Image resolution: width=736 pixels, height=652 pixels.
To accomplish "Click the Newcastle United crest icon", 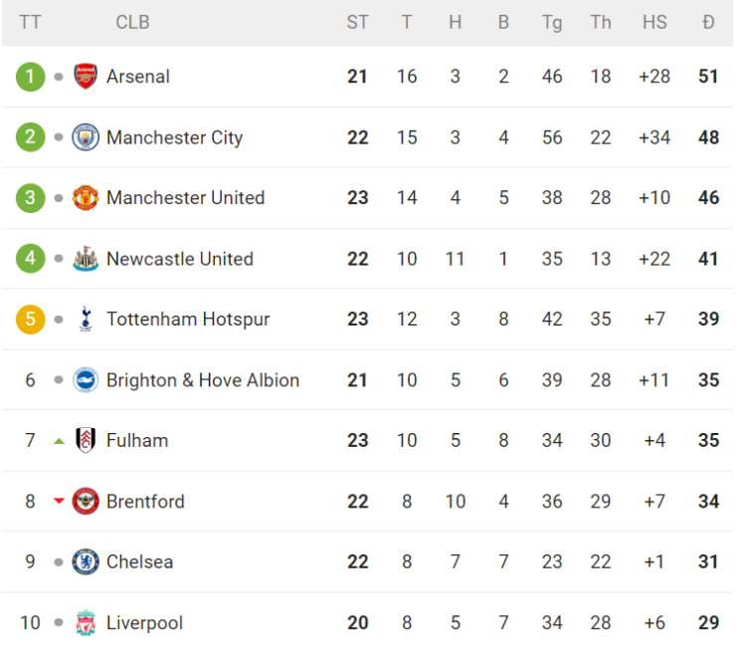I will (x=86, y=259).
